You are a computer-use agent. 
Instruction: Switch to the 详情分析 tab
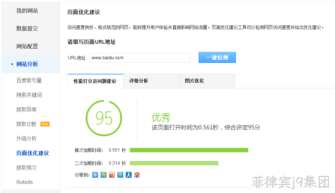point(151,81)
